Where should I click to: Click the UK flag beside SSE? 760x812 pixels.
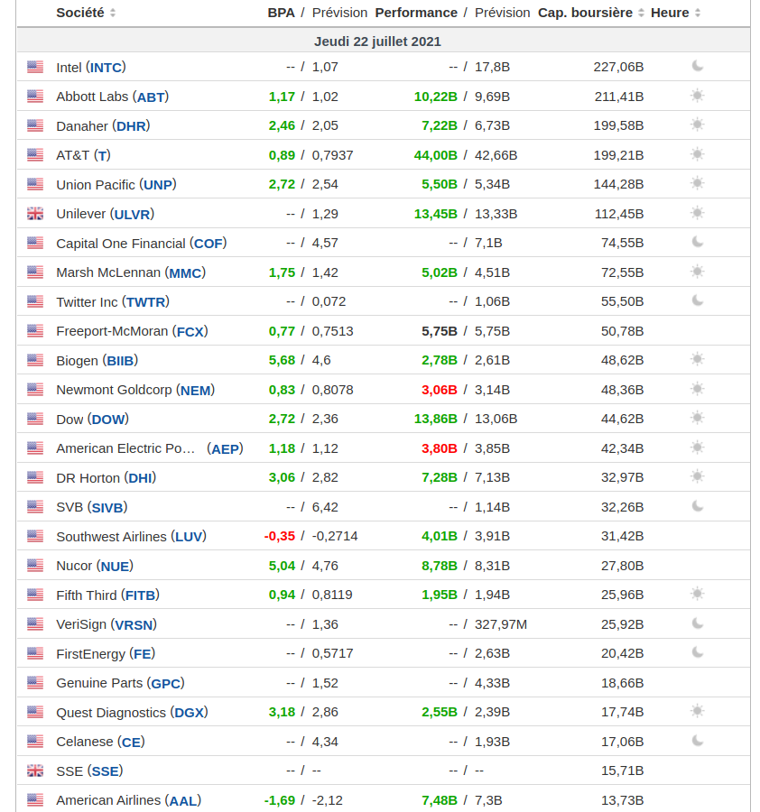(35, 770)
